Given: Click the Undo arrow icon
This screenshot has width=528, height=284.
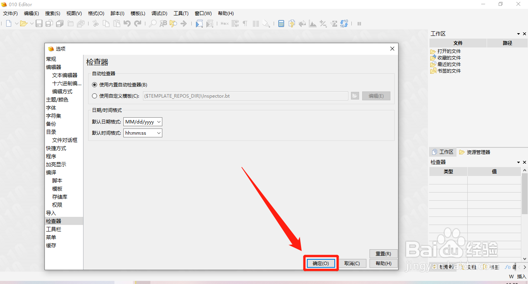Looking at the screenshot, I should click(x=127, y=24).
